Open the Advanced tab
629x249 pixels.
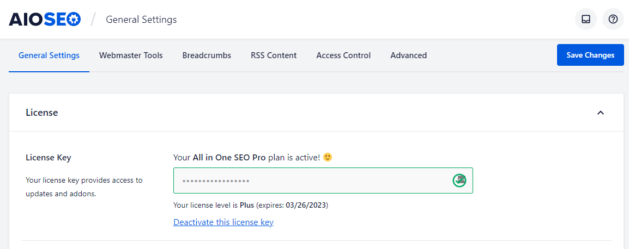click(408, 55)
